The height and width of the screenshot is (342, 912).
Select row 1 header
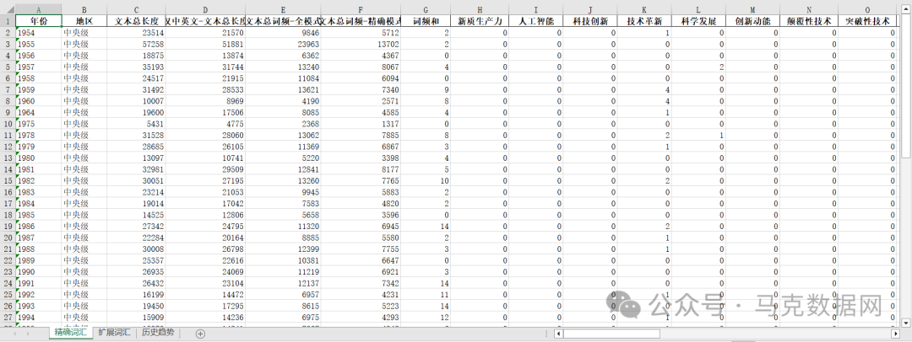(x=8, y=21)
